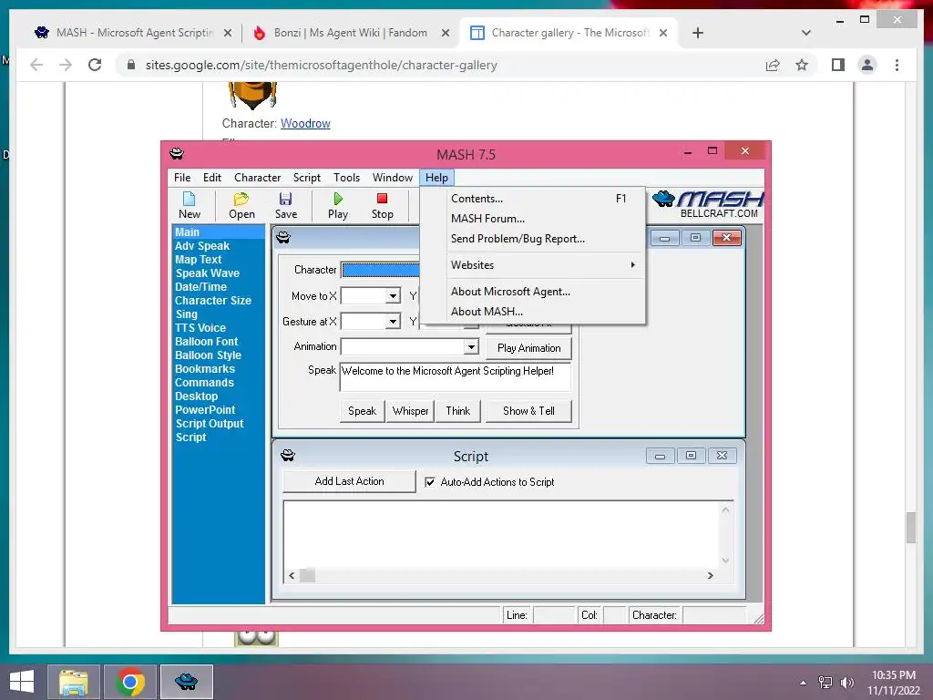This screenshot has width=933, height=700.
Task: Open the Chrome three-dot menu
Action: pyautogui.click(x=897, y=65)
